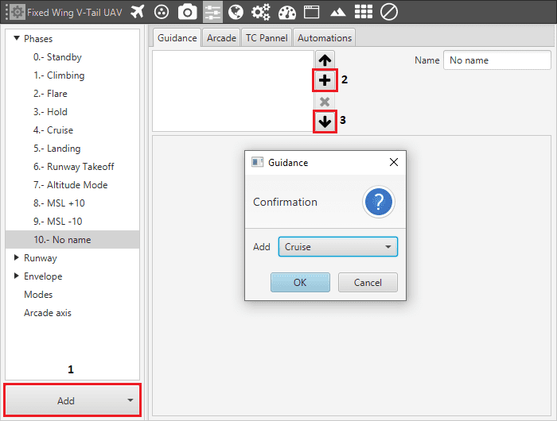
Task: Open the three-dot circle toolbar icon
Action: click(x=162, y=12)
